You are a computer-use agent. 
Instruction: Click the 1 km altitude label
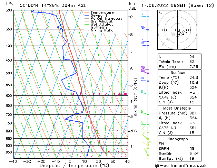pos(131,146)
